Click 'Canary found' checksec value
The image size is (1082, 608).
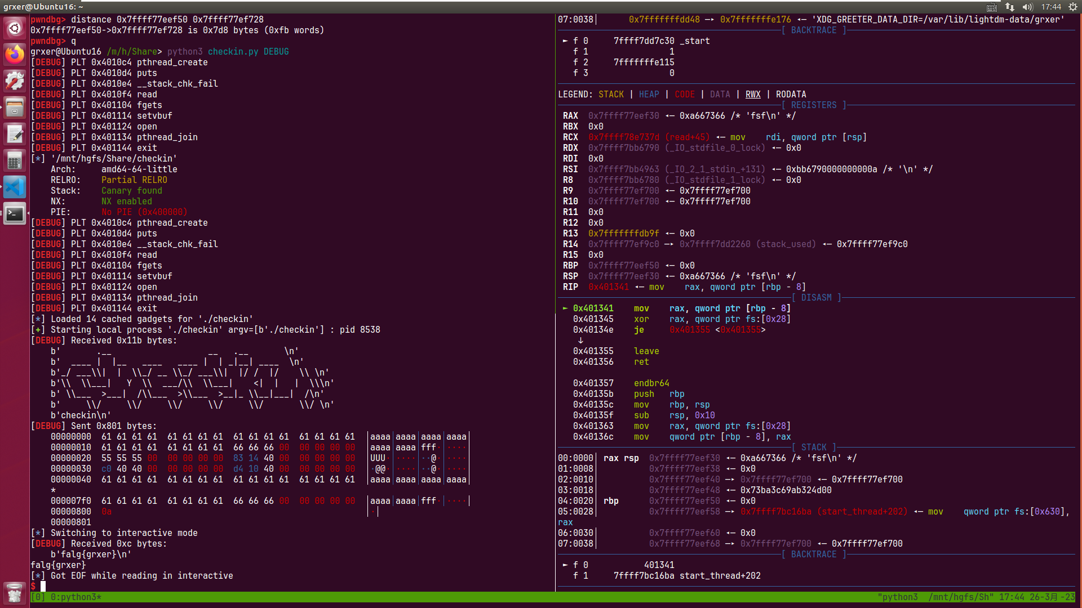(132, 191)
